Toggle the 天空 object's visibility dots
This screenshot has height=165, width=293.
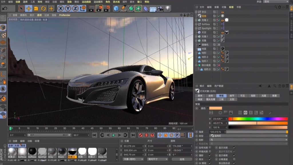pyautogui.click(x=217, y=32)
